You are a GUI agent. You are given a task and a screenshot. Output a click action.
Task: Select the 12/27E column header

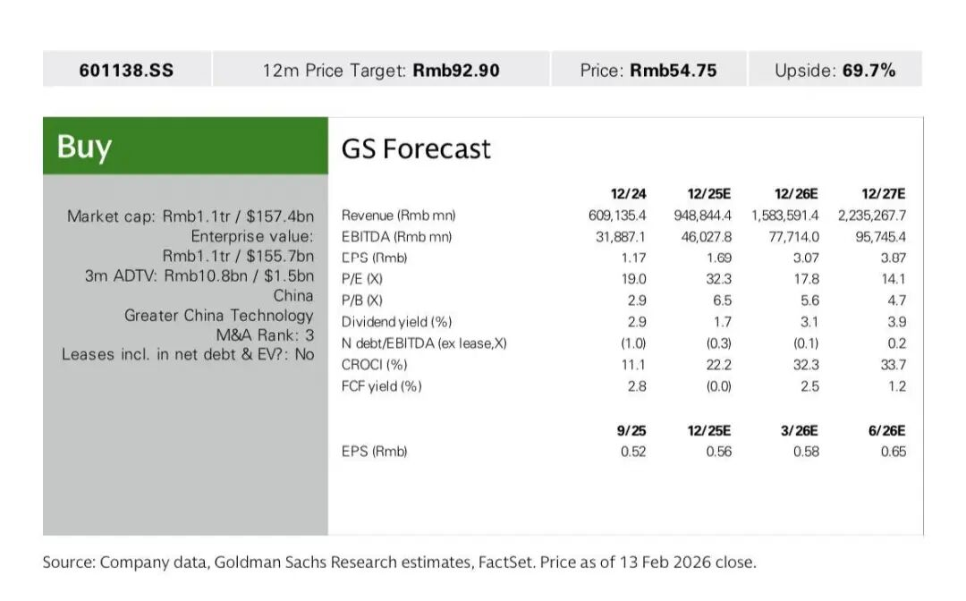point(884,193)
